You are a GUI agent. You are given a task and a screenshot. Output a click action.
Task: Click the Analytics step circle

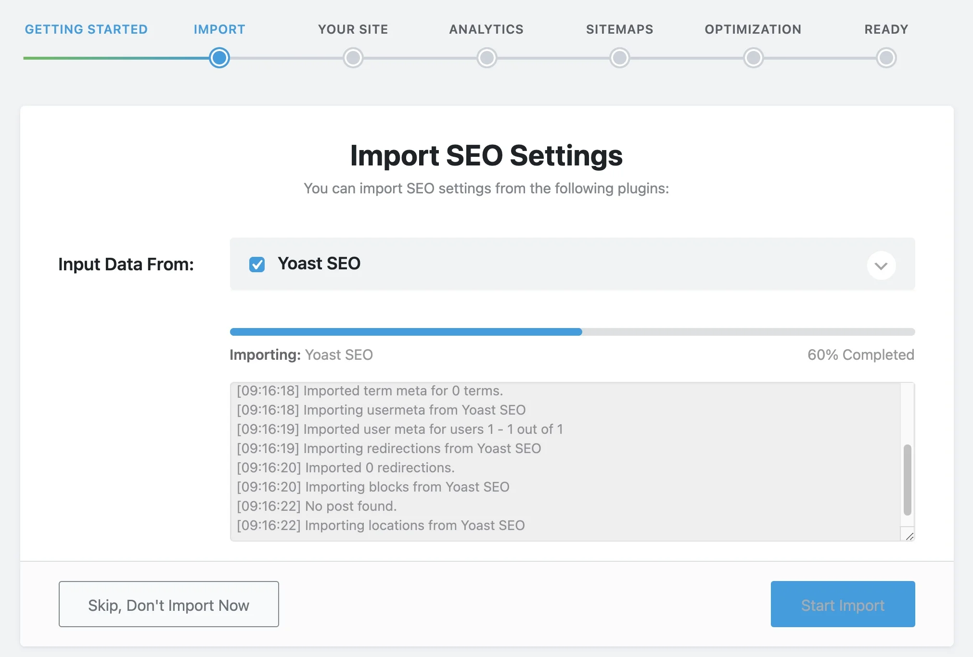tap(486, 58)
